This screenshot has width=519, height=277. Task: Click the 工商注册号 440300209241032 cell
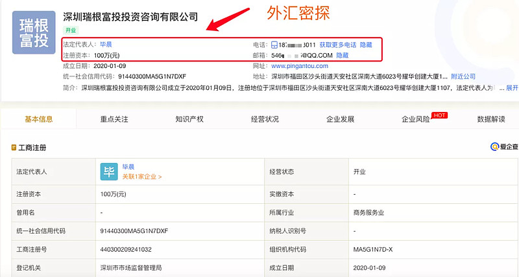pyautogui.click(x=180, y=250)
